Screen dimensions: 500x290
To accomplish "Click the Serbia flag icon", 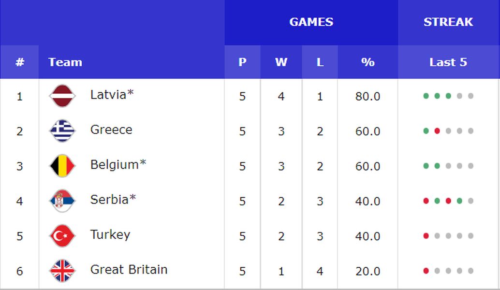I will tap(62, 201).
